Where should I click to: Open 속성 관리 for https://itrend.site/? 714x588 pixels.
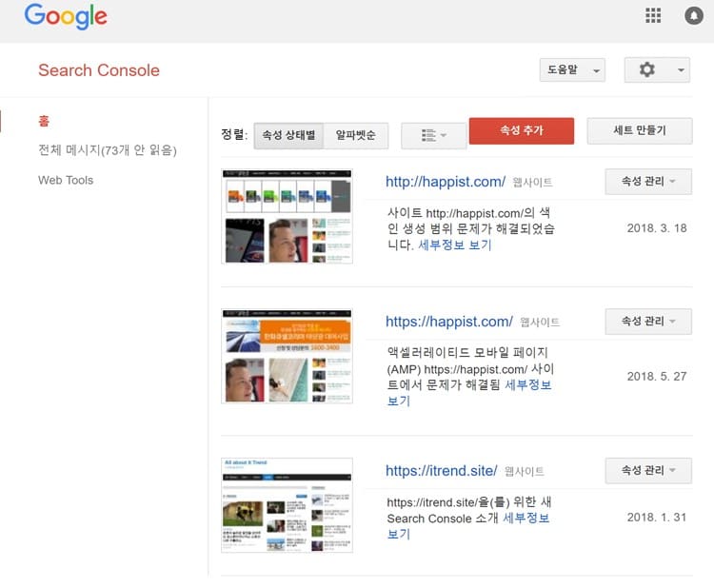pyautogui.click(x=648, y=471)
